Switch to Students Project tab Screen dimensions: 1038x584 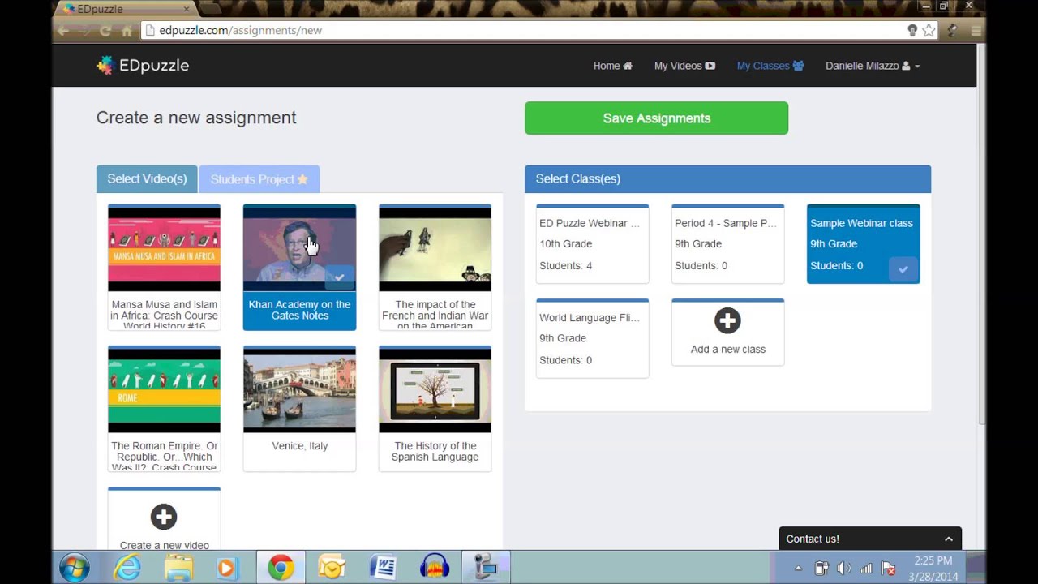[x=259, y=179]
